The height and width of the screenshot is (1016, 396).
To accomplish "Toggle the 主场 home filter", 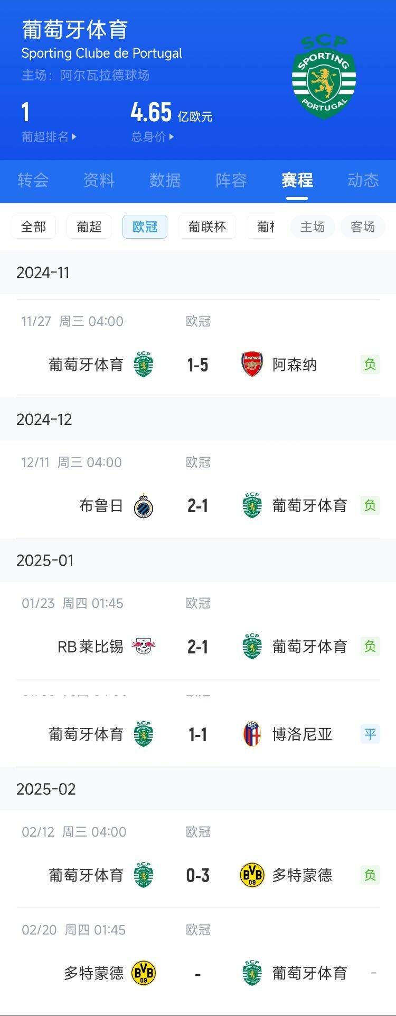I will point(312,227).
